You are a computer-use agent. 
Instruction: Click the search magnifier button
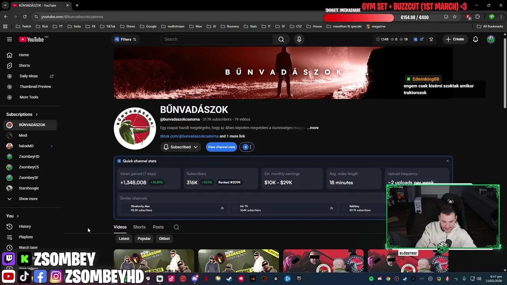281,39
